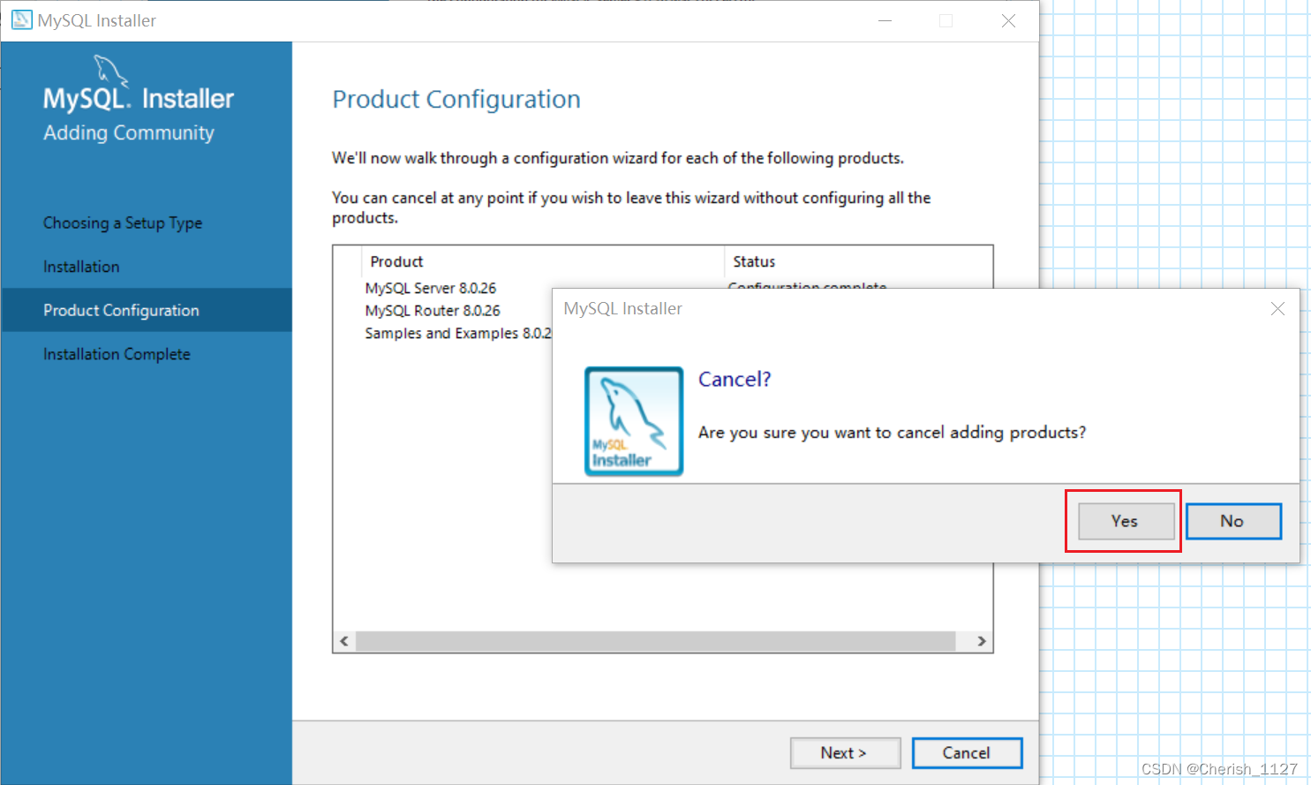Close the Cancel confirmation dialog
This screenshot has height=785, width=1311.
click(x=1277, y=308)
